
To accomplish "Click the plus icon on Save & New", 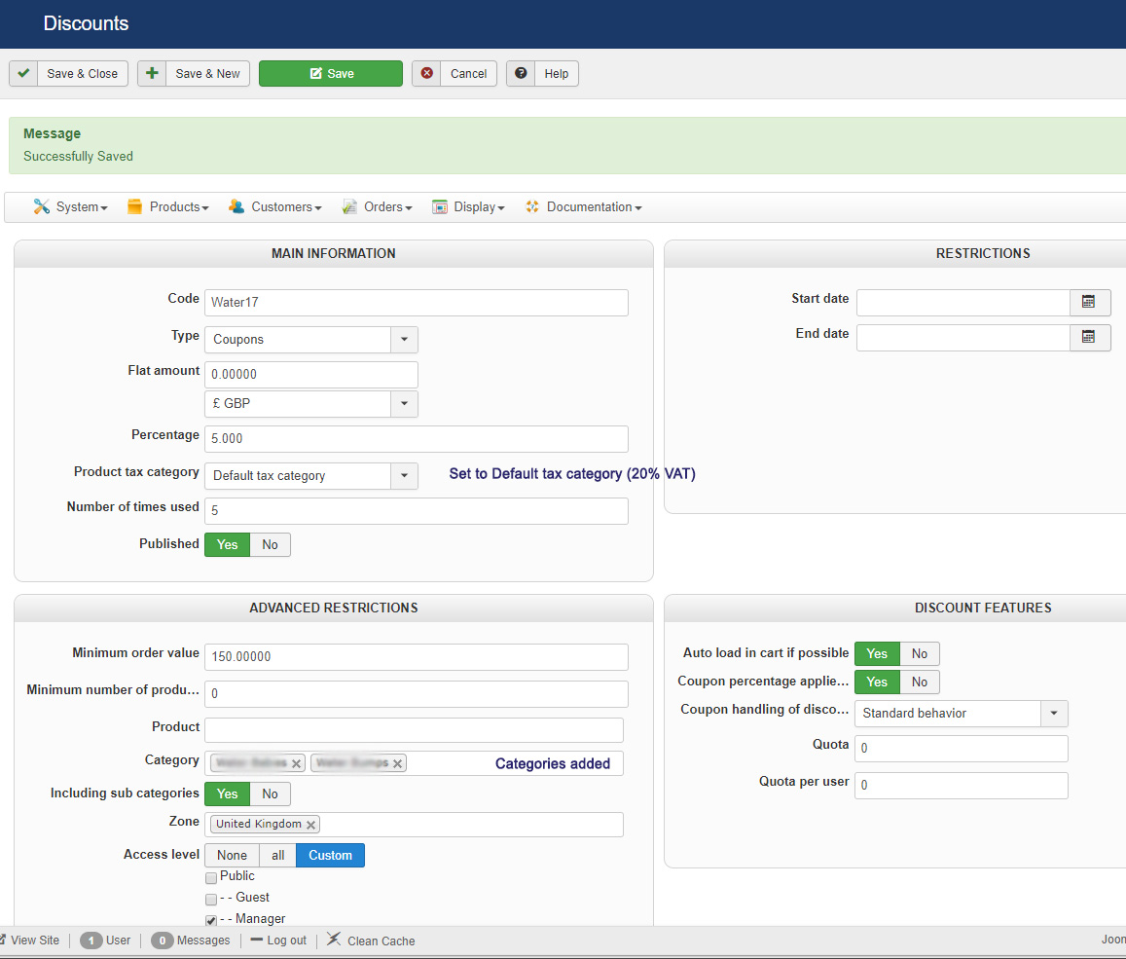I will (152, 73).
